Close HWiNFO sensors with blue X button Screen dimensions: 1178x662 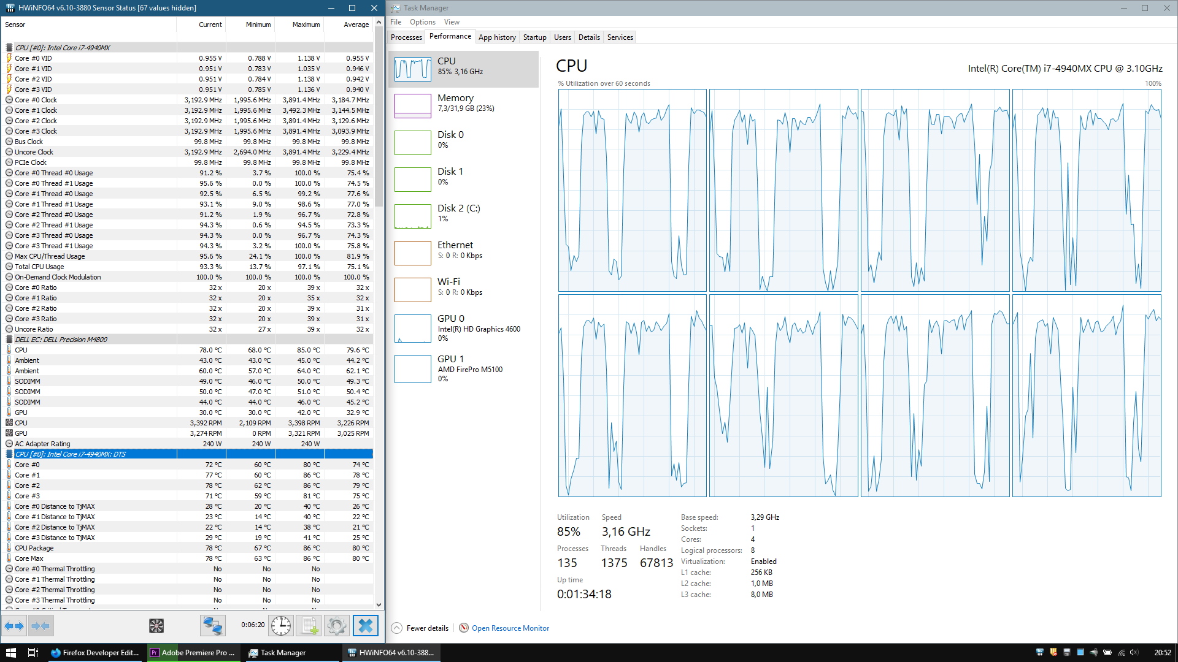point(366,626)
